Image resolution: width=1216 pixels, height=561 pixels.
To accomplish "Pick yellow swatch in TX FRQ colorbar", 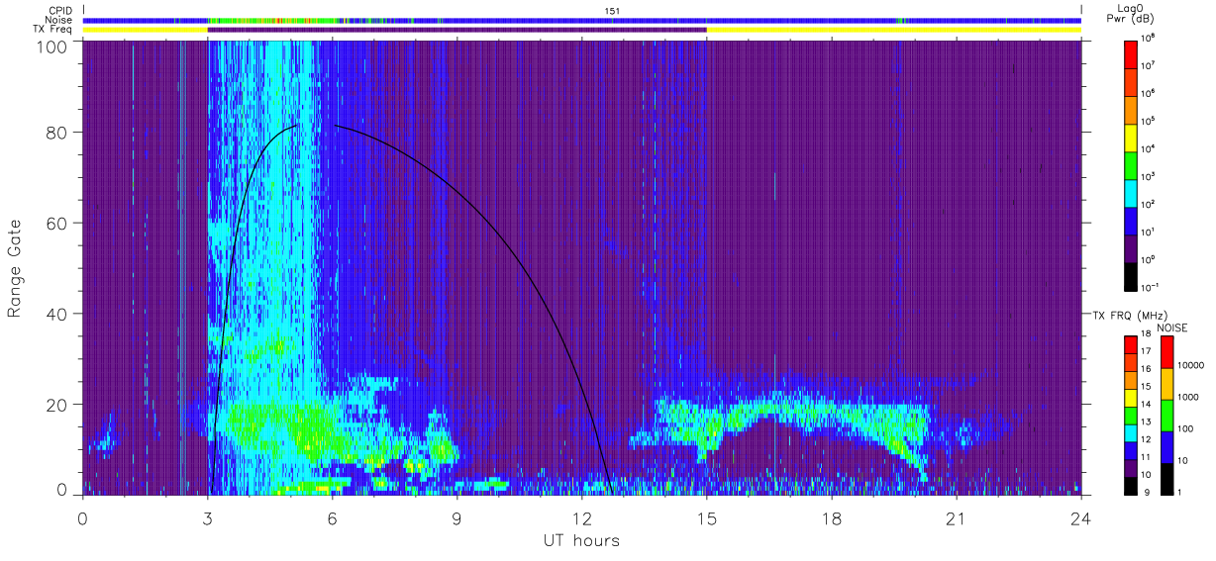I will point(1131,397).
